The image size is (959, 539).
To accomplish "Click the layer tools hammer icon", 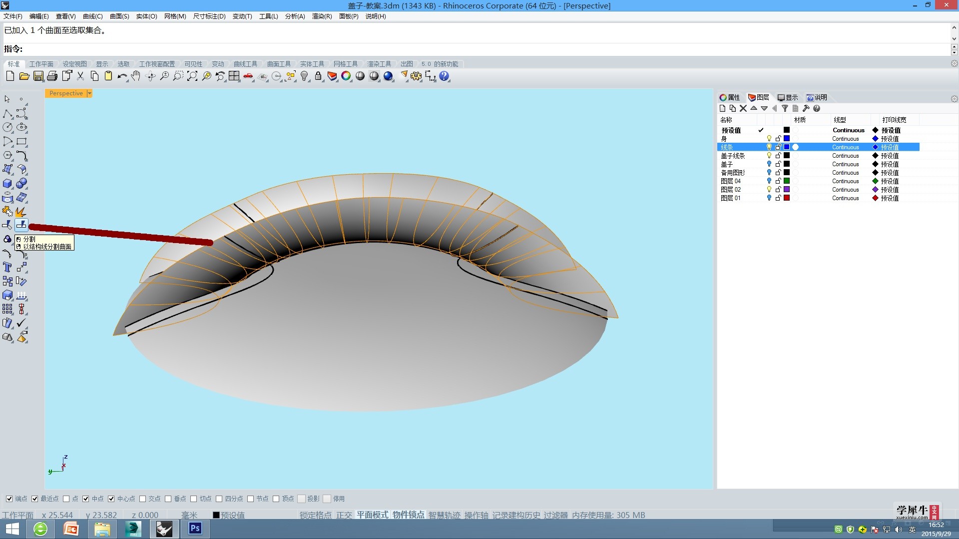I will 806,108.
